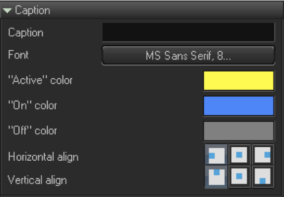Click into the Caption text field
The height and width of the screenshot is (197, 284).
pos(188,32)
